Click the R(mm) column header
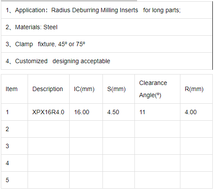 (x=197, y=89)
